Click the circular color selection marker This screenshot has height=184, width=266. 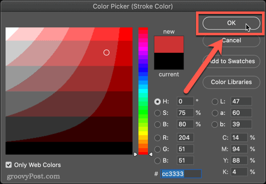point(106,53)
